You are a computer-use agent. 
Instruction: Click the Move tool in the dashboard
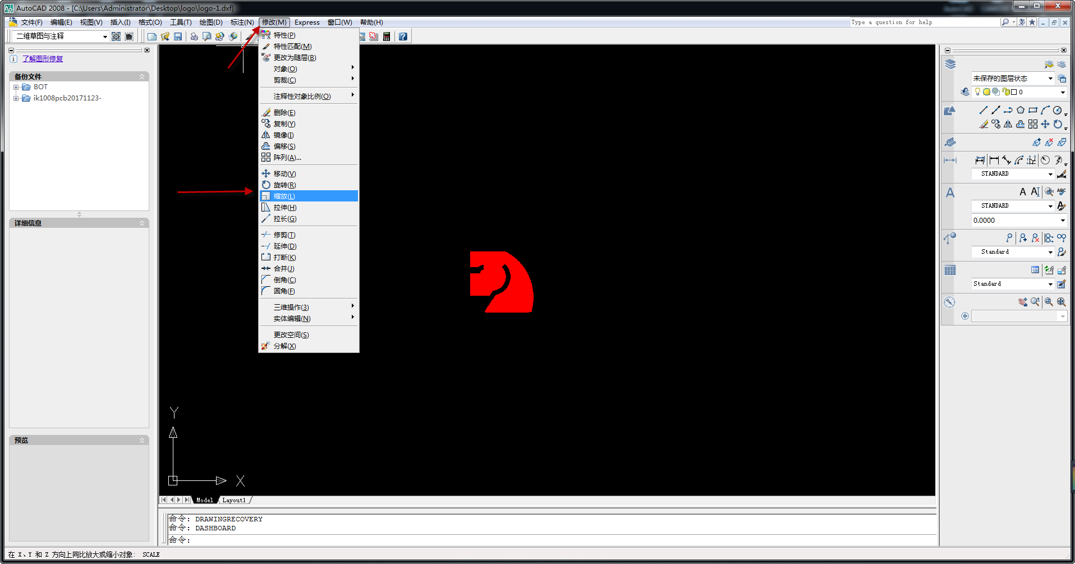(1045, 124)
